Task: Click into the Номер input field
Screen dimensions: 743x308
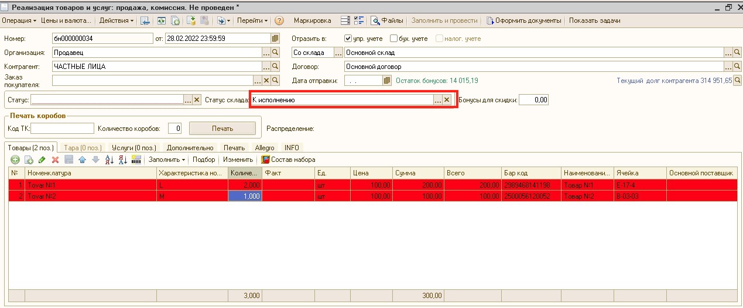Action: (102, 38)
